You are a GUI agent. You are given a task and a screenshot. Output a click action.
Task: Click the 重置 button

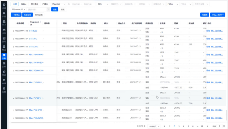coord(63,10)
